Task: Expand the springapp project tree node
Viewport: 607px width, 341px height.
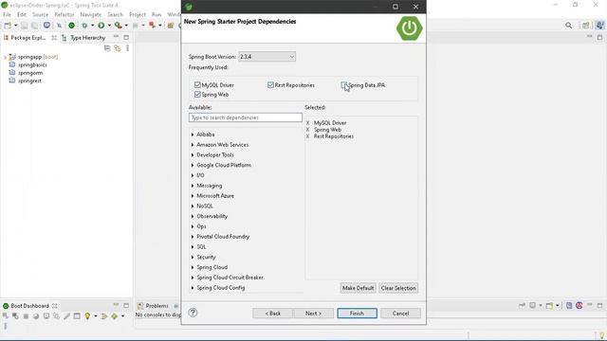Action: [x=5, y=57]
